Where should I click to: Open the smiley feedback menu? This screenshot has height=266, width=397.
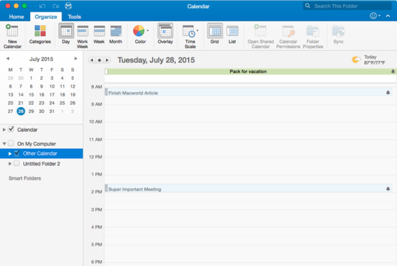click(375, 16)
